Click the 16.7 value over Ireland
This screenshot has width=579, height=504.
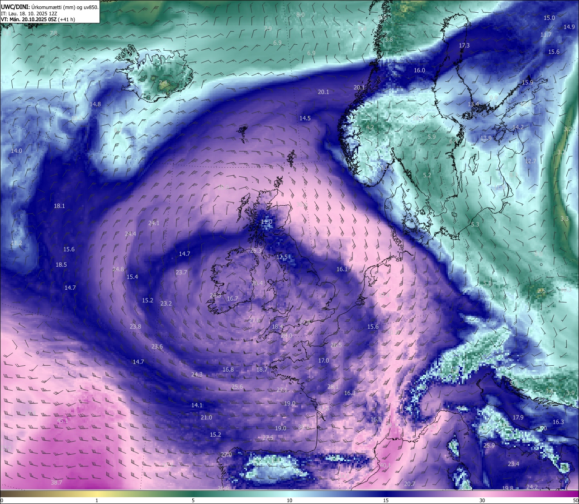point(233,299)
